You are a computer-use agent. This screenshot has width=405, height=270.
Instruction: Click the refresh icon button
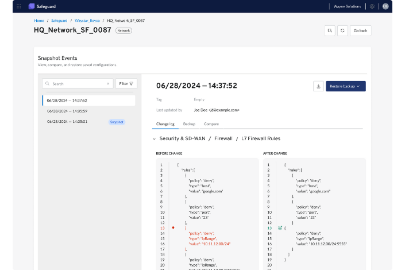tap(342, 31)
